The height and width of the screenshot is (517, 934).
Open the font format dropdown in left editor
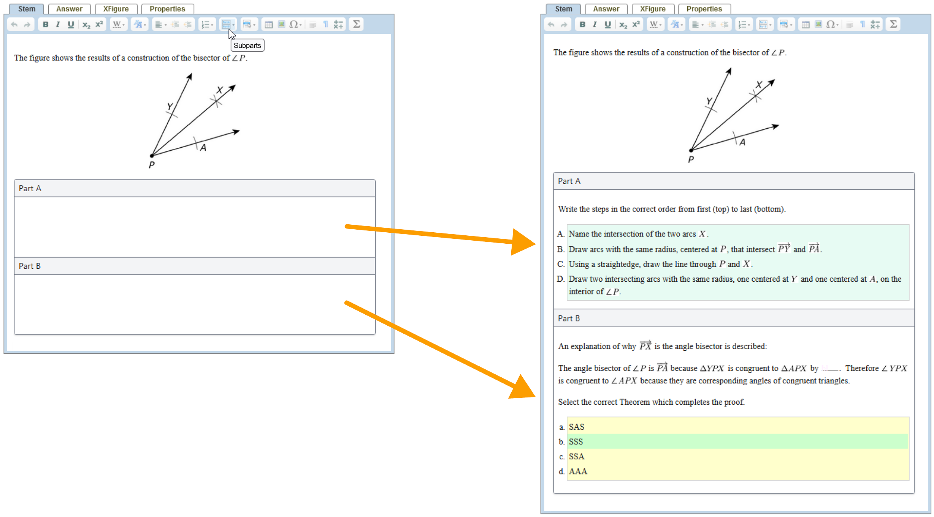click(x=140, y=25)
